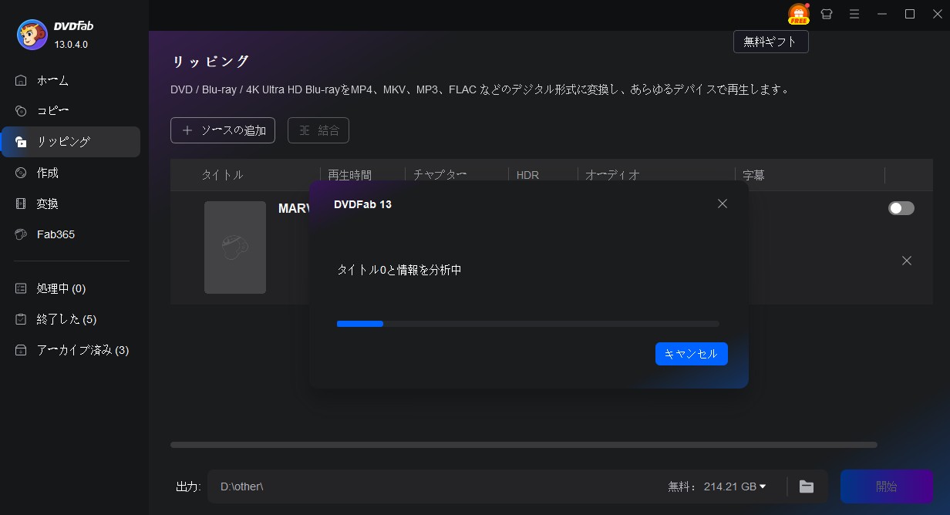Click the タイトル column header
Screen dimensions: 950x515
click(x=222, y=175)
